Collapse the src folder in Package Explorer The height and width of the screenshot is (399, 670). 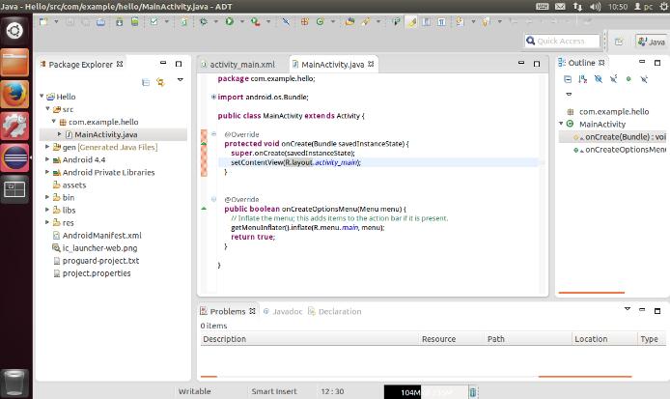click(48, 109)
